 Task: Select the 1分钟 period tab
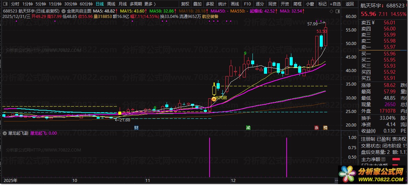[x=27, y=4]
